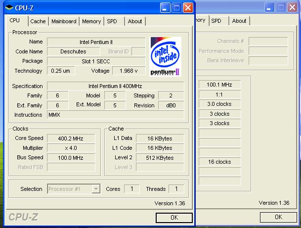Screen dimensions: 301x228
Task: Expand the Processor #1 selection dropdown arrow
Action: tap(96, 189)
